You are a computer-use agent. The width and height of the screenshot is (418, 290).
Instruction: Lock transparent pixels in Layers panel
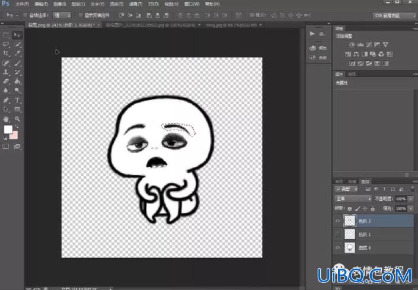coord(350,208)
